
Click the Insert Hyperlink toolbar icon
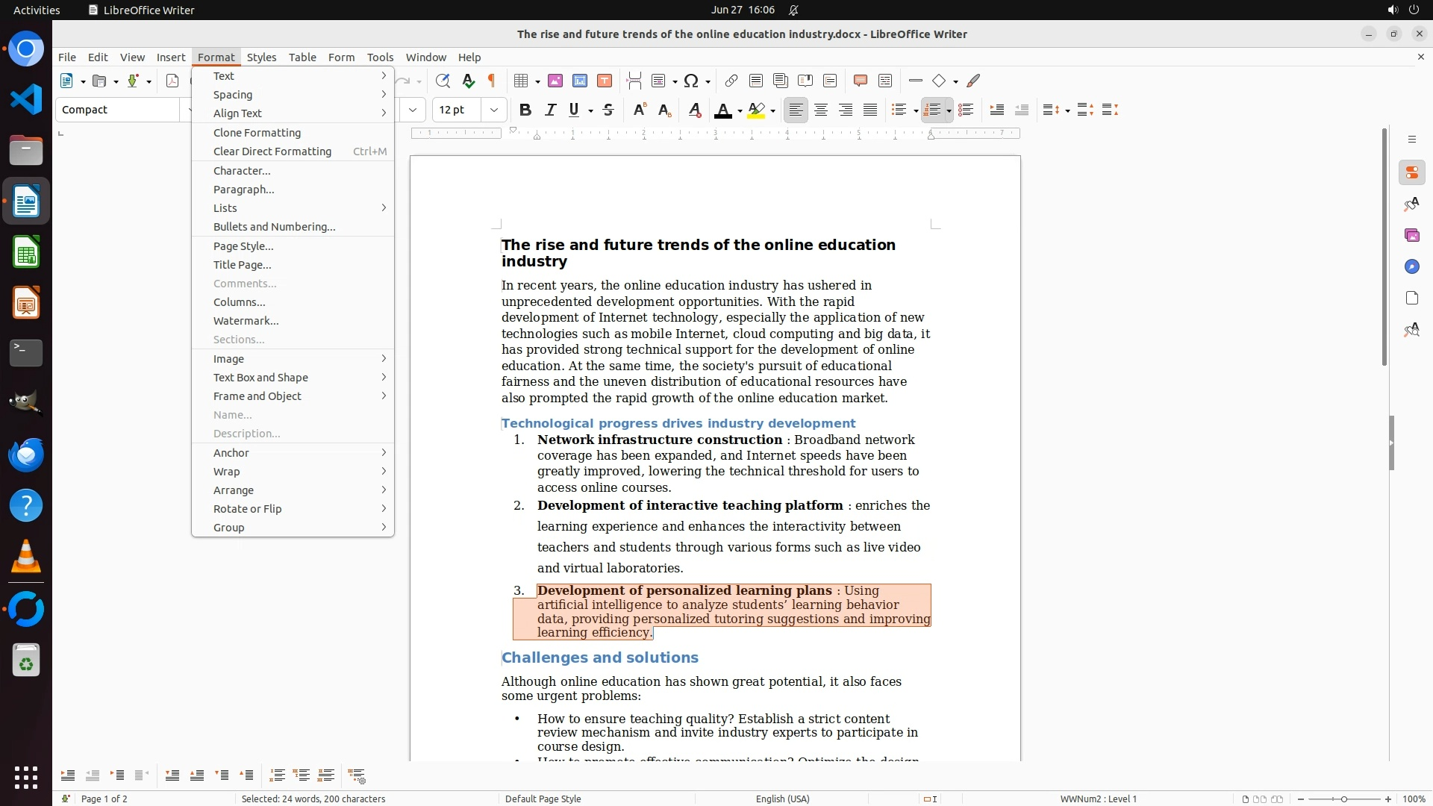click(x=731, y=81)
